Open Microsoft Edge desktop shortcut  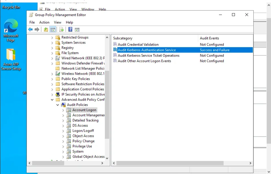pos(11,30)
